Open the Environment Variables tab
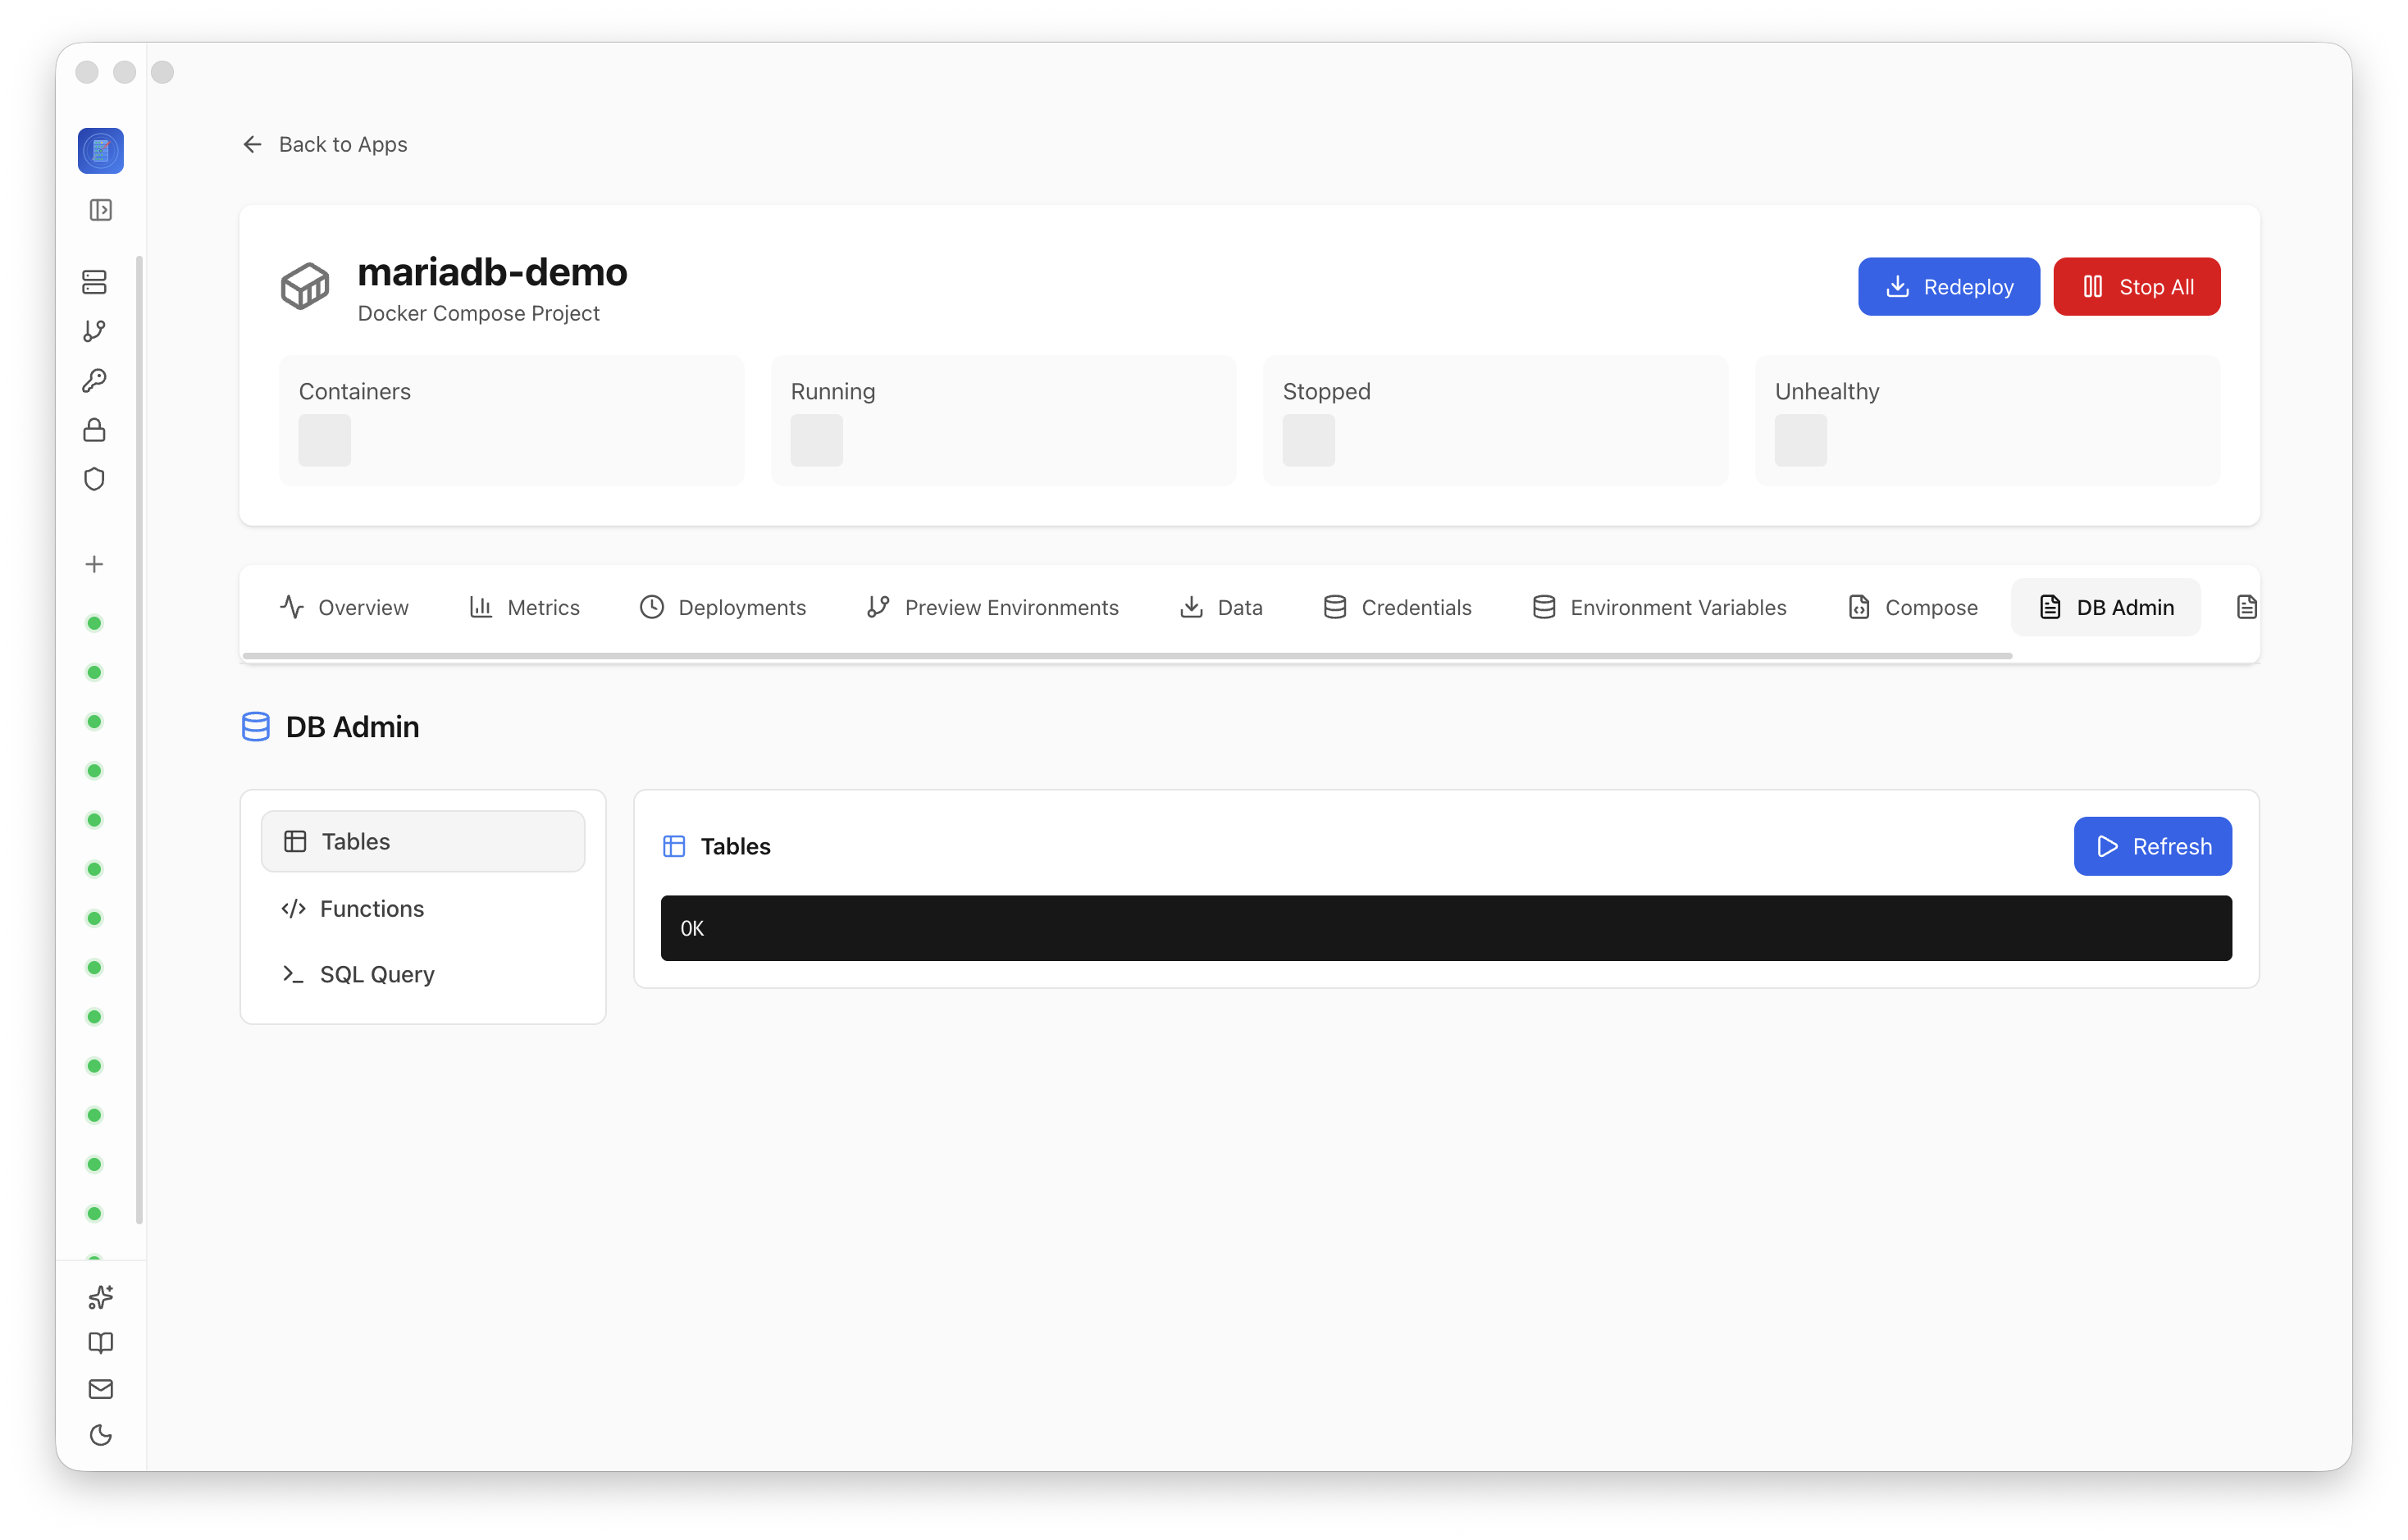The image size is (2408, 1540). (1659, 607)
